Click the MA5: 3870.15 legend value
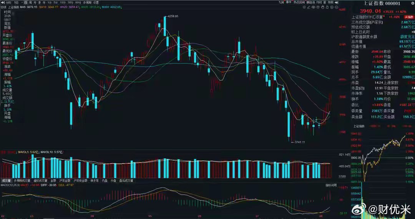Image resolution: width=415 pixels, height=219 pixels. tap(28, 7)
